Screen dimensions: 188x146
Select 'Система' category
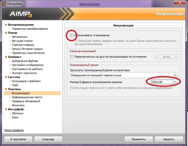(14, 77)
